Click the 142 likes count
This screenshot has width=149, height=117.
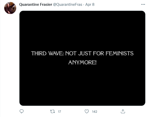95,112
